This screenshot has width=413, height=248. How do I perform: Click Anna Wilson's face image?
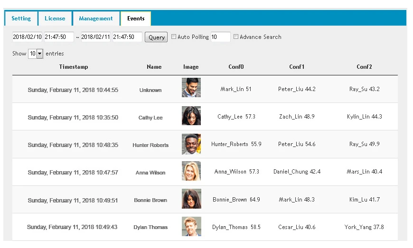click(191, 171)
